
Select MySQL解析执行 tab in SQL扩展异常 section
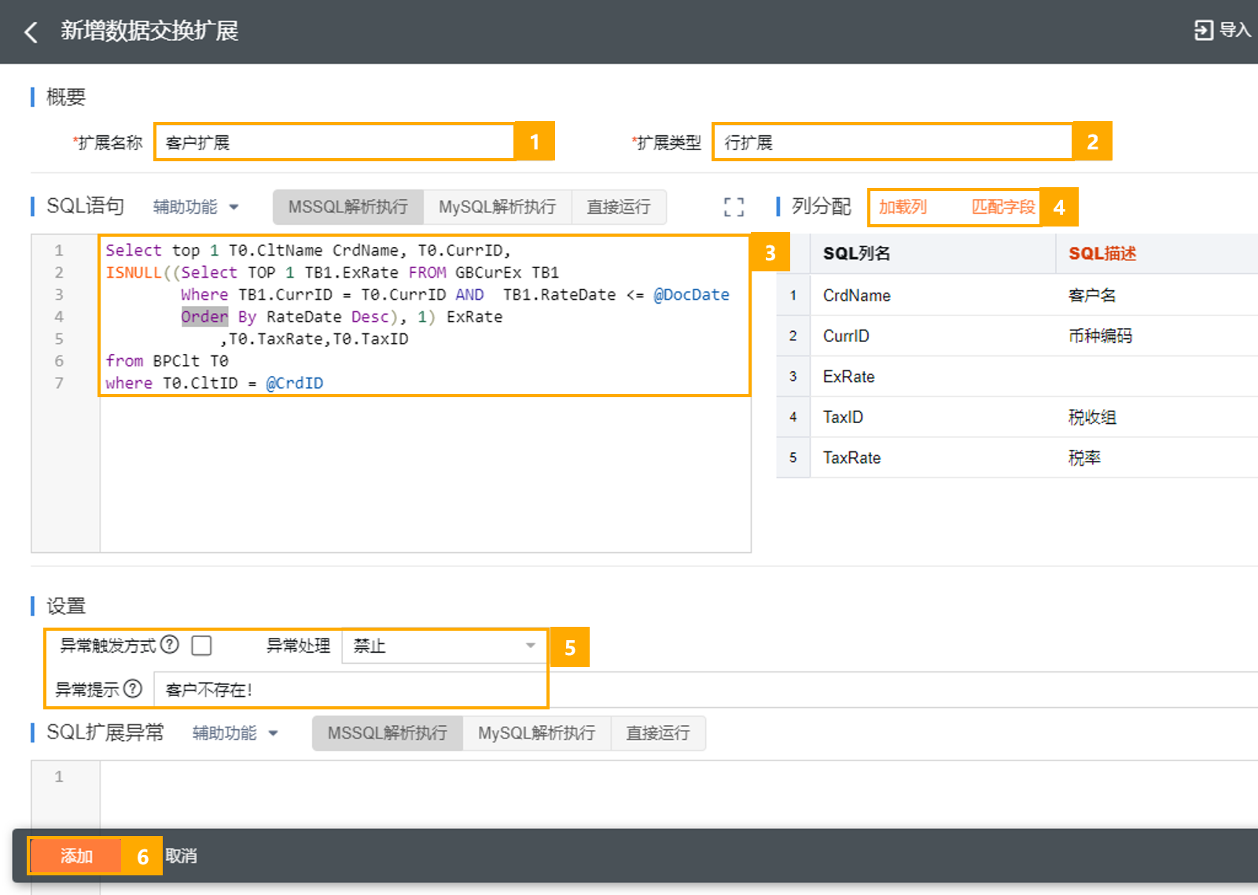coord(536,733)
